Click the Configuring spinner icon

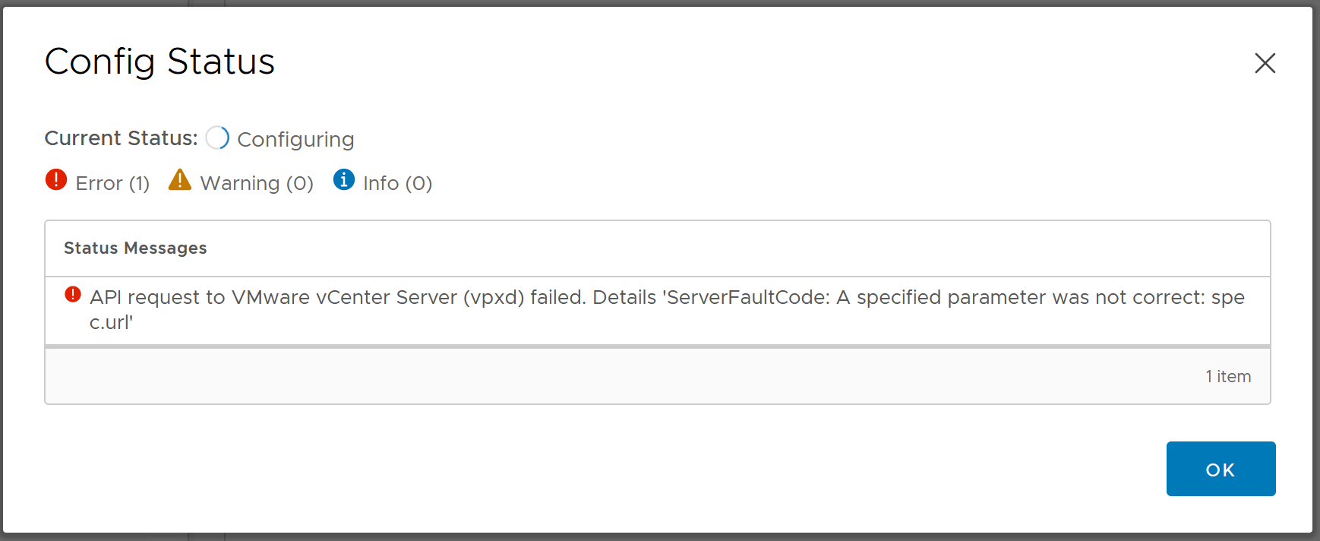point(217,138)
